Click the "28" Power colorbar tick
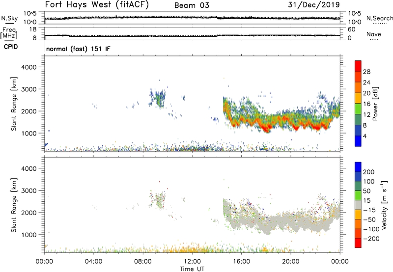Image resolution: width=393 pixels, height=272 pixels. 366,72
